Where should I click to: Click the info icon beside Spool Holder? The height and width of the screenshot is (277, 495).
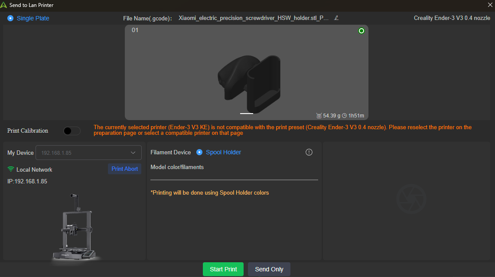tap(309, 152)
